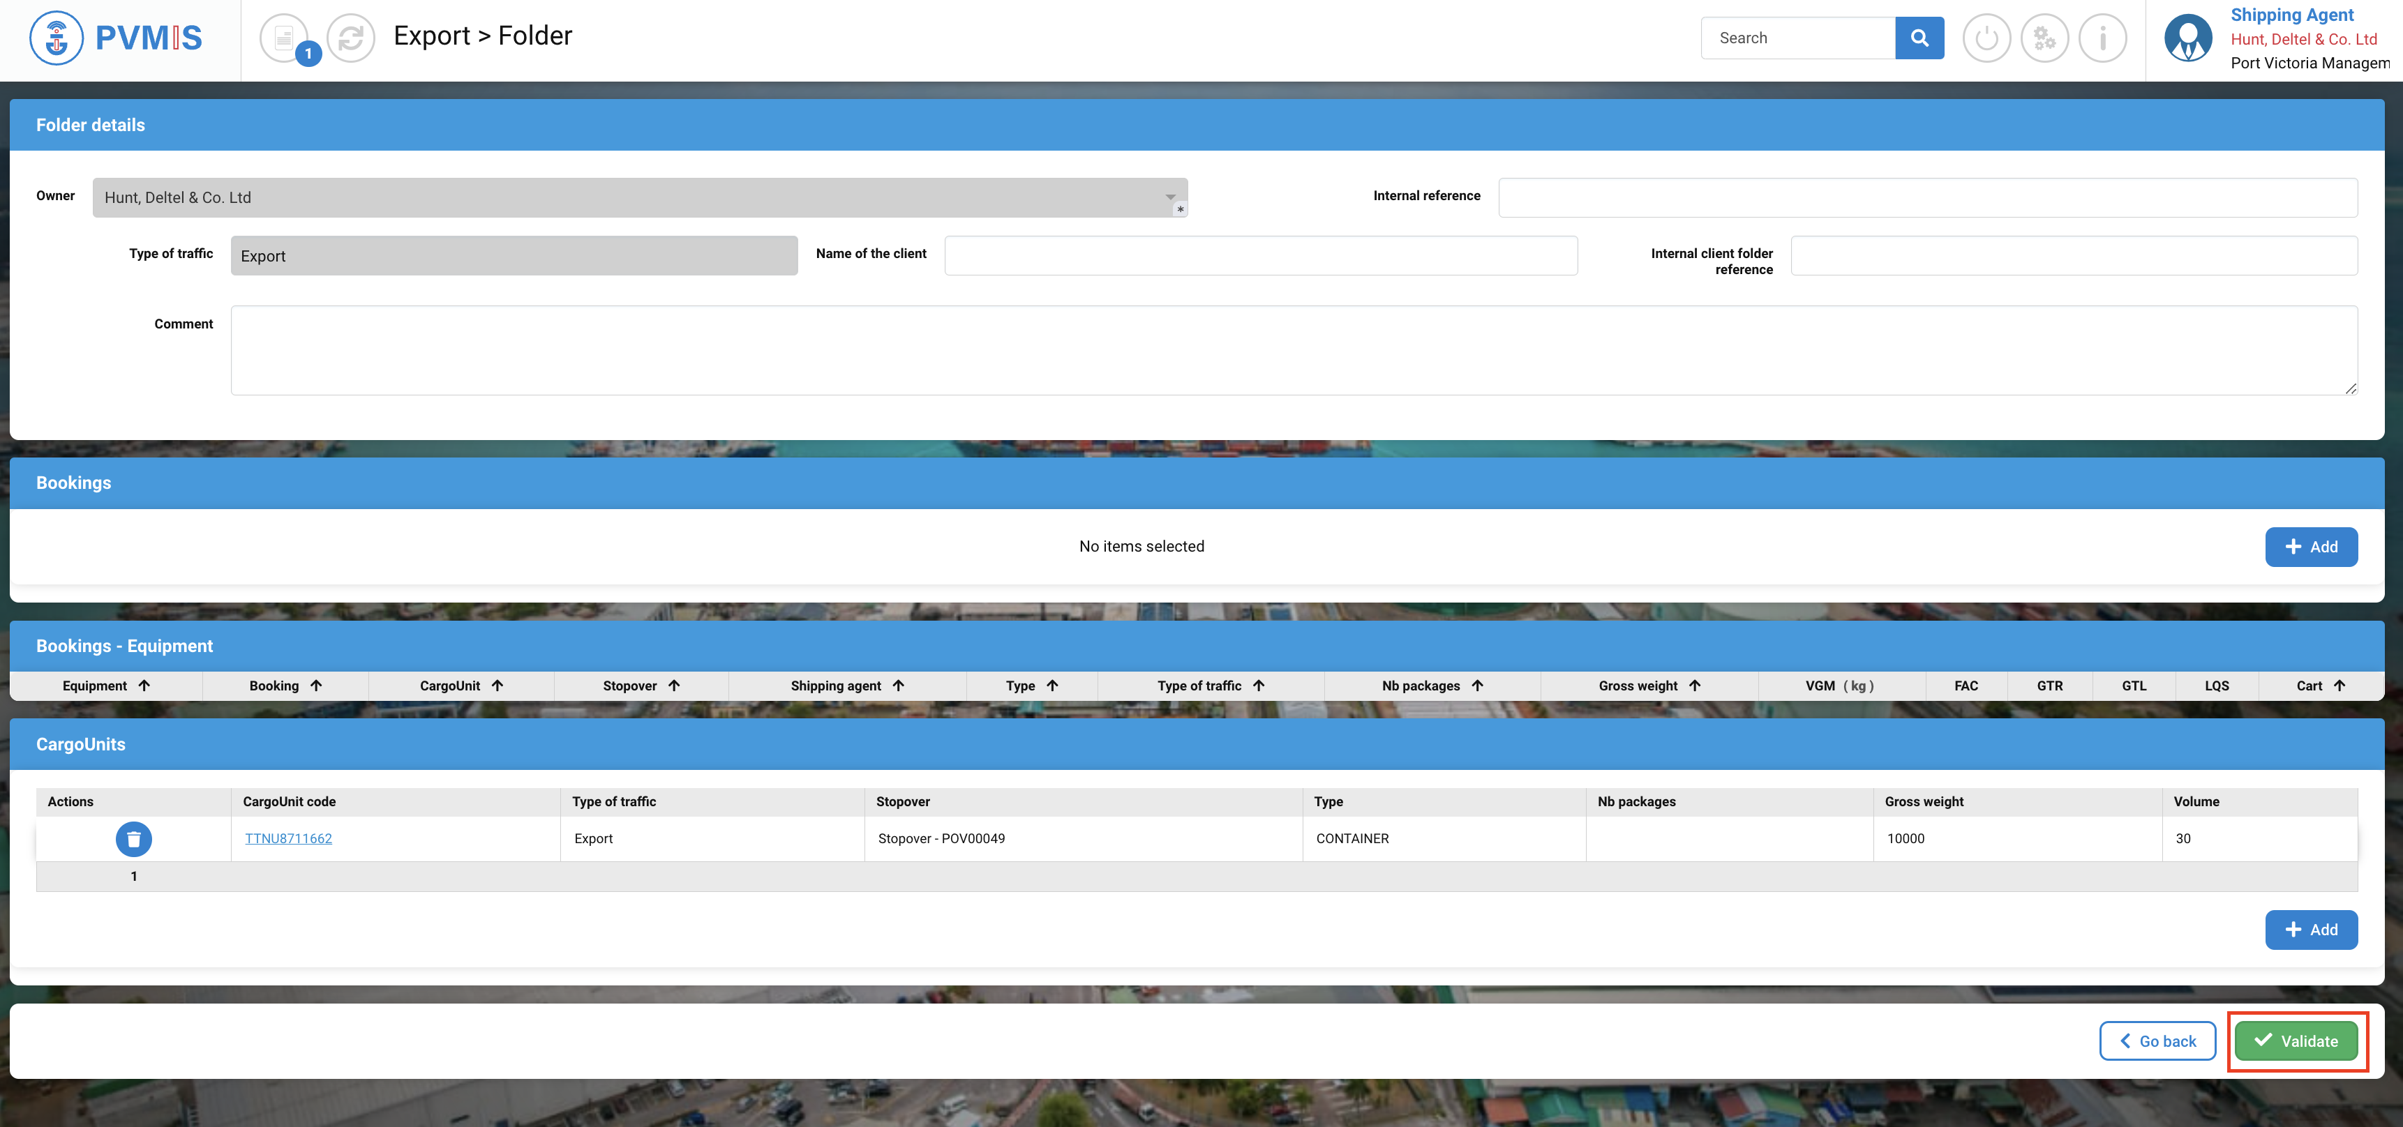Click the PVMIS anchor logo
The height and width of the screenshot is (1127, 2403).
(x=57, y=38)
